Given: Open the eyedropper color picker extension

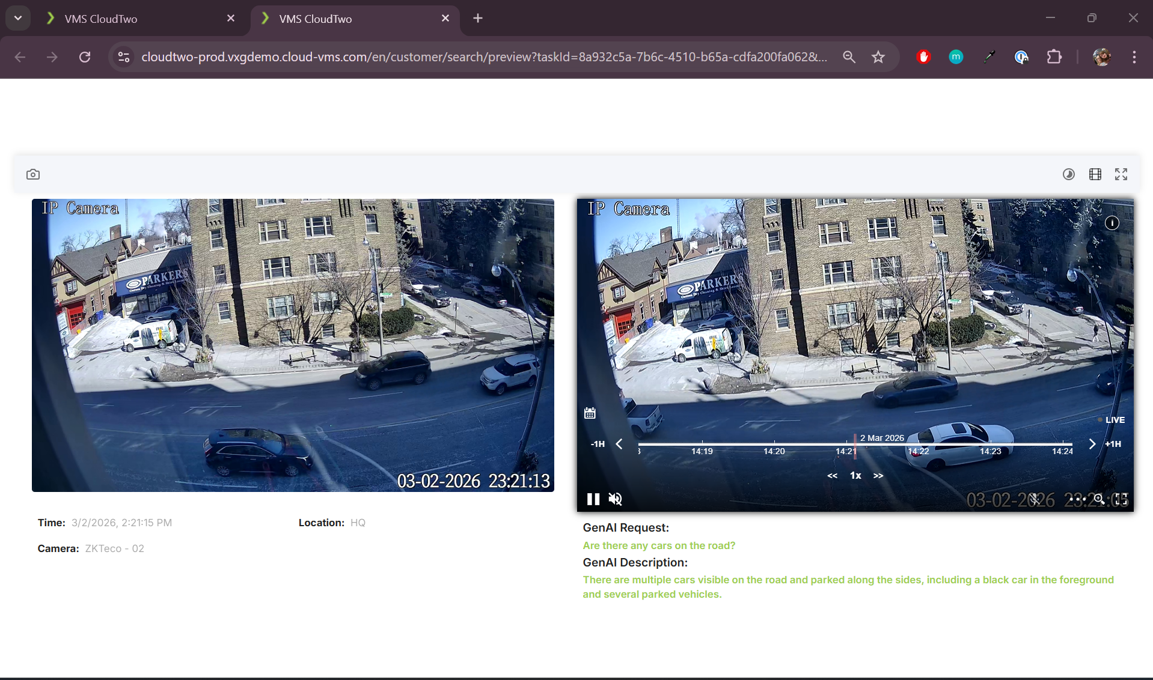Looking at the screenshot, I should (988, 57).
